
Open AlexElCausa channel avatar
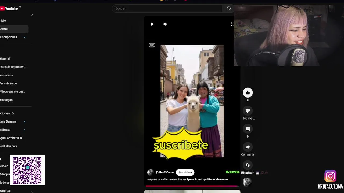point(150,172)
